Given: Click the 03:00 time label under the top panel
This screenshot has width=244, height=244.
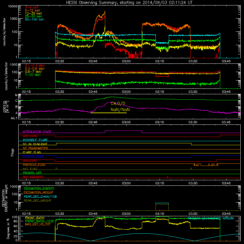Looking at the screenshot, I should click(126, 61).
